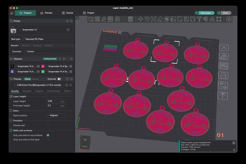Screen dimensions: 246x164
Task: Close the object info box
Action: 234,143
